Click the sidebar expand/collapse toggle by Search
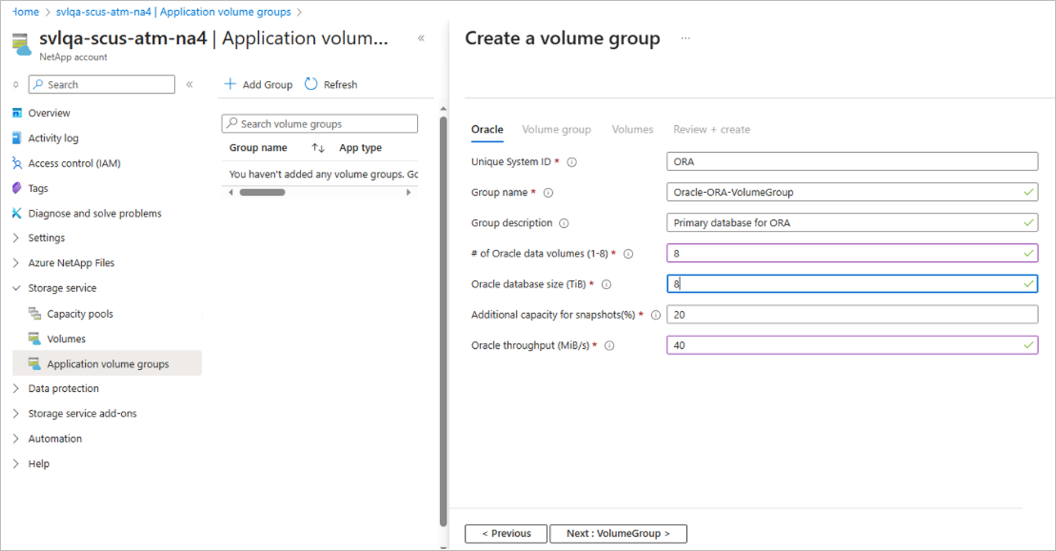The width and height of the screenshot is (1056, 551). pos(16,84)
